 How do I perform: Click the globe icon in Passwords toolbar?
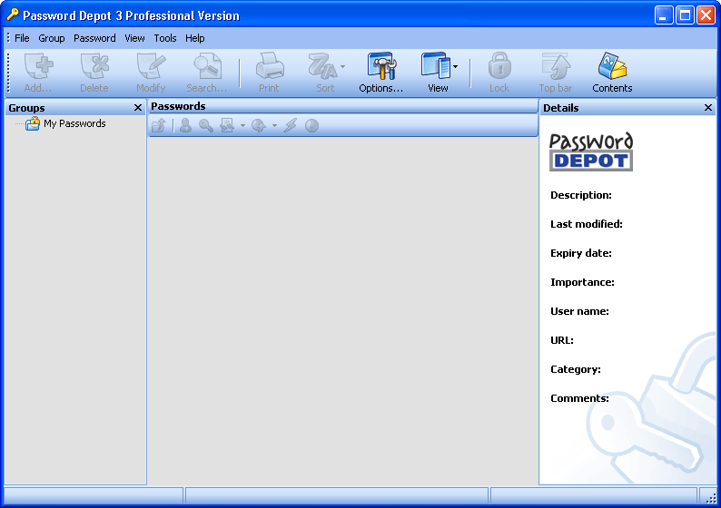click(x=259, y=125)
